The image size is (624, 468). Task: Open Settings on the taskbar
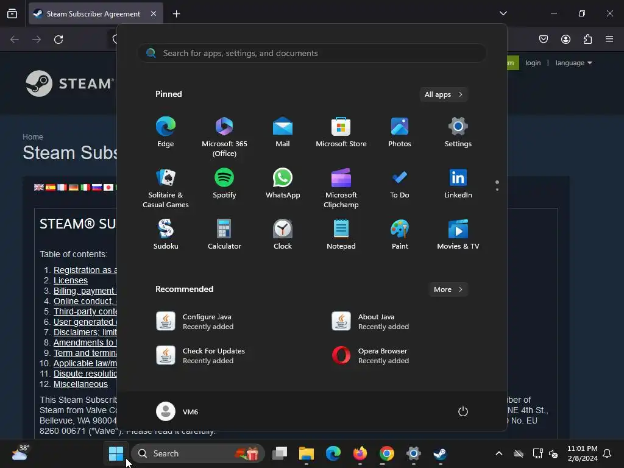tap(414, 453)
